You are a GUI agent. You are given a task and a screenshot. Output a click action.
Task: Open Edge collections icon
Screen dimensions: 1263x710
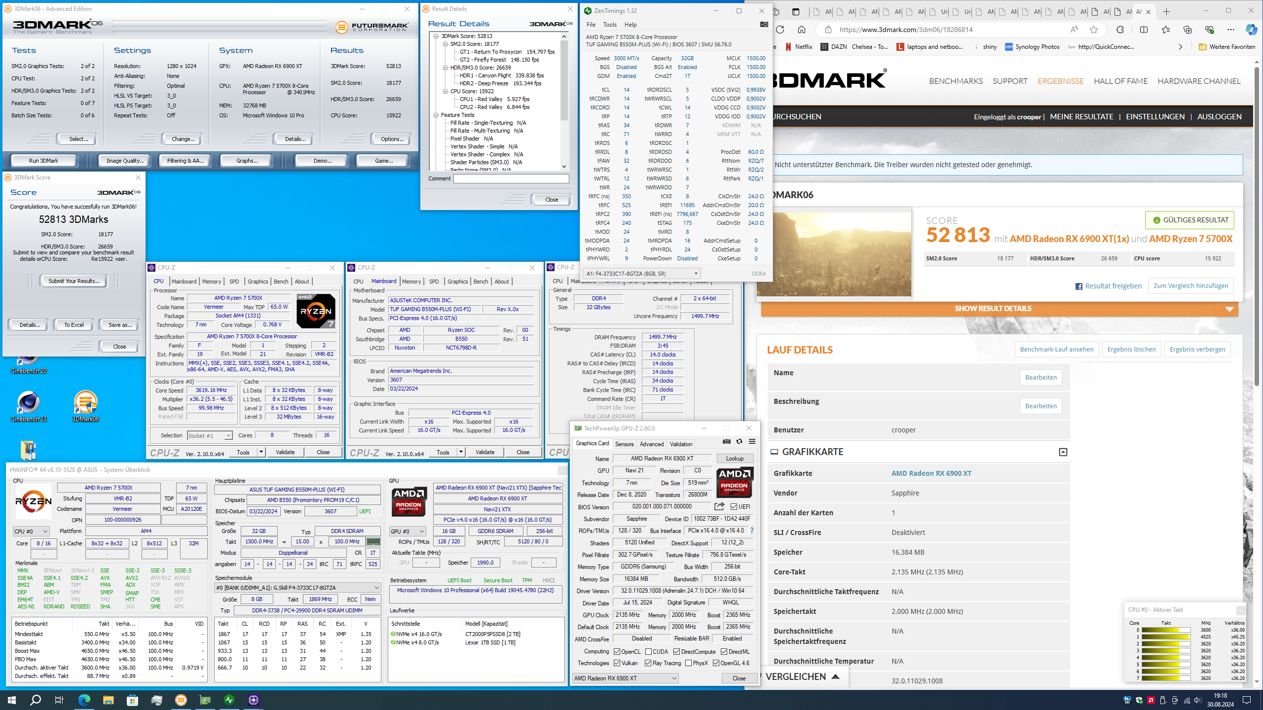tap(1188, 30)
